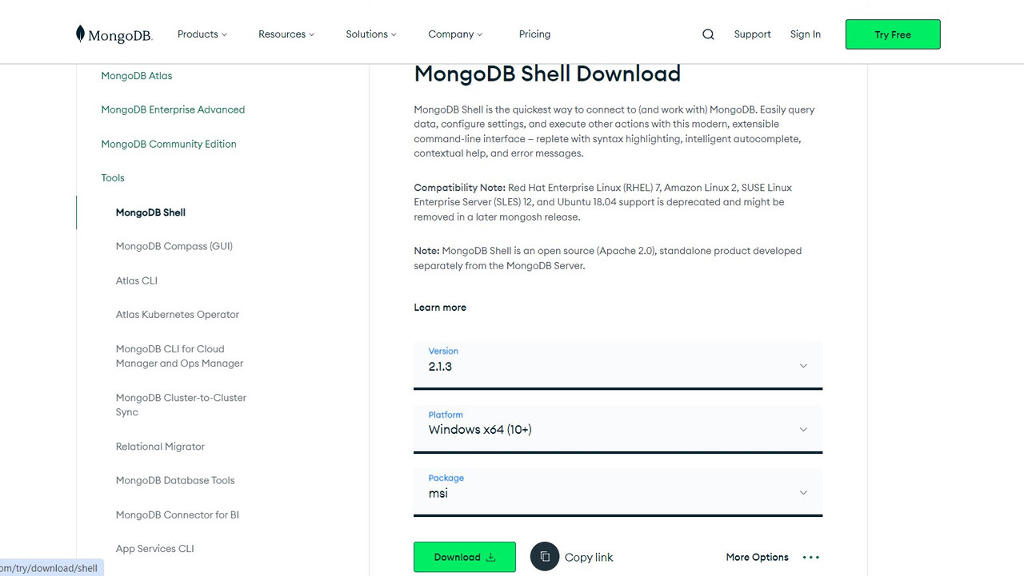Click the Products chevron arrow
This screenshot has height=576, width=1024.
(x=224, y=34)
